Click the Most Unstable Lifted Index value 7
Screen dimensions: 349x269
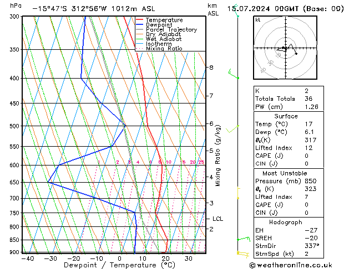[306, 197]
